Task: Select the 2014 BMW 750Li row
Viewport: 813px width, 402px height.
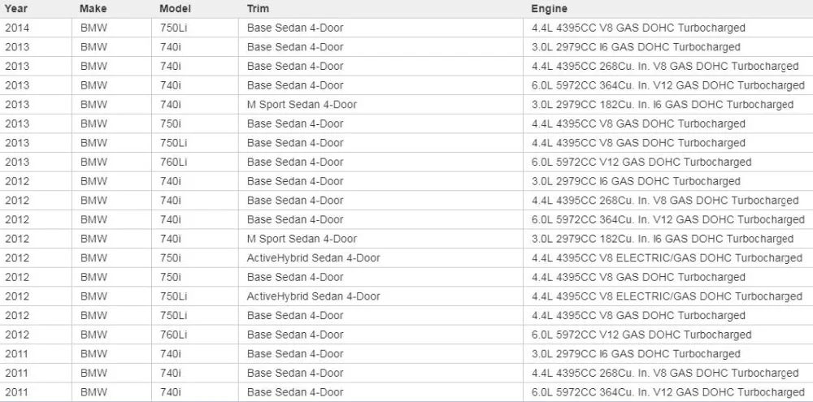Action: tap(406, 28)
